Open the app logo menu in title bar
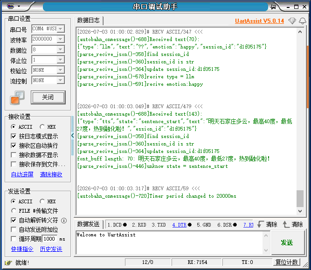This screenshot has width=311, height=270. coord(10,7)
